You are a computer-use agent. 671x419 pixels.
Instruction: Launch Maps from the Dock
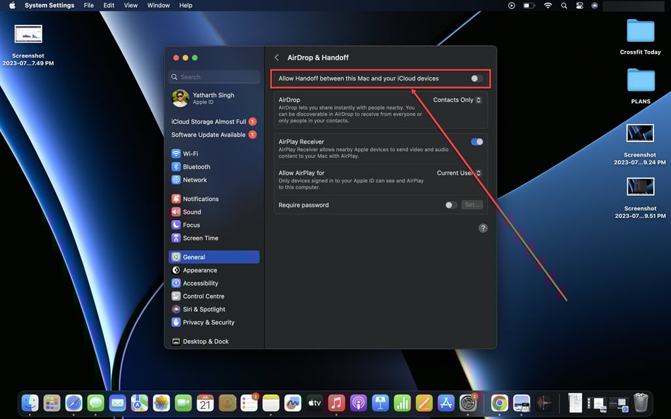click(140, 403)
